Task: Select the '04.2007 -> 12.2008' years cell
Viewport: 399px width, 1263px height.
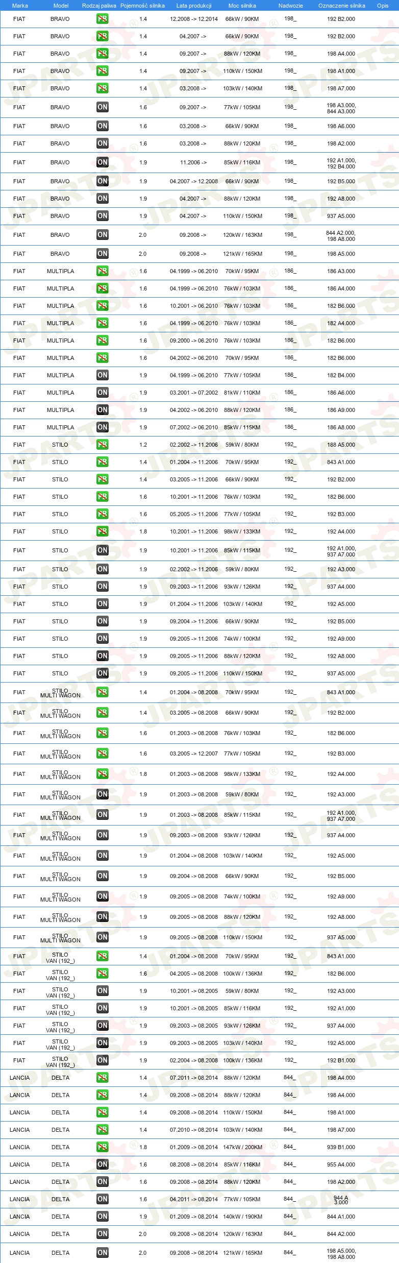Action: [194, 181]
